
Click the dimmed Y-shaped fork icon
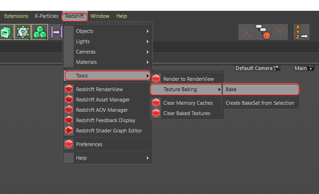(280, 32)
